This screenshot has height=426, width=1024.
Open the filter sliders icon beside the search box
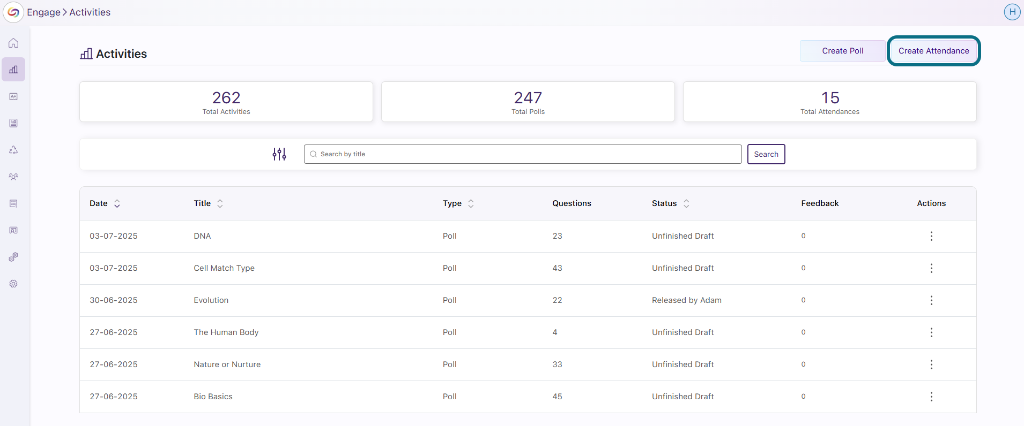[x=279, y=154]
